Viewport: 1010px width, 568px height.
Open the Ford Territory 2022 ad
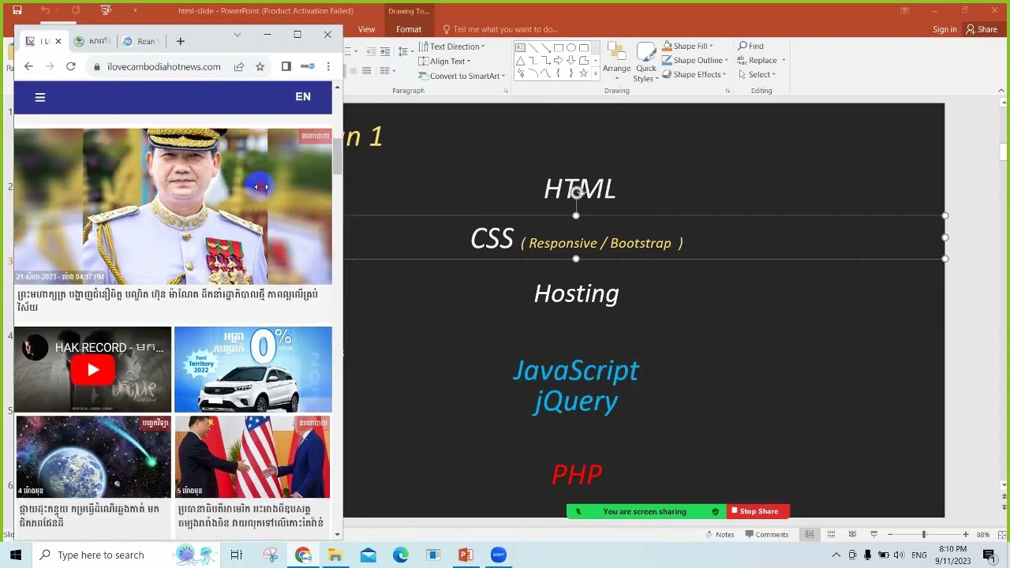[x=252, y=369]
